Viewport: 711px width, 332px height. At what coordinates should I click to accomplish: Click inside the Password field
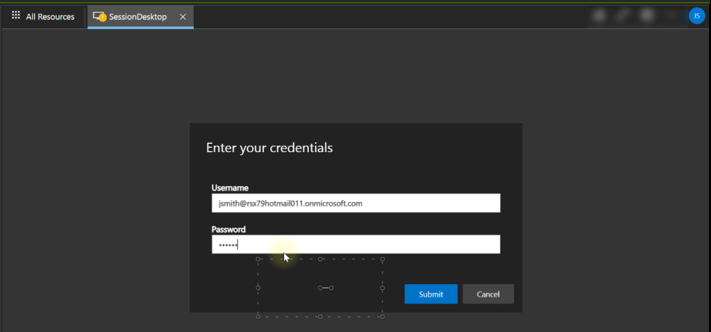tap(355, 244)
